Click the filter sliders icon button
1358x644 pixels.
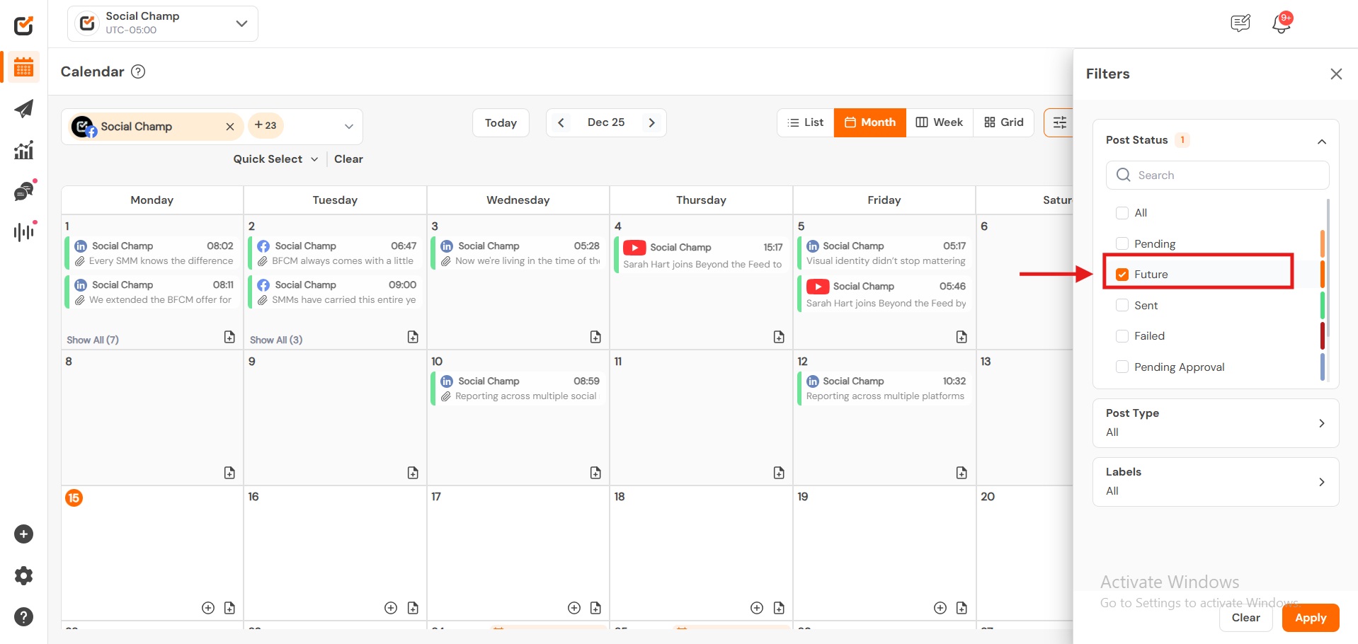[x=1059, y=122]
